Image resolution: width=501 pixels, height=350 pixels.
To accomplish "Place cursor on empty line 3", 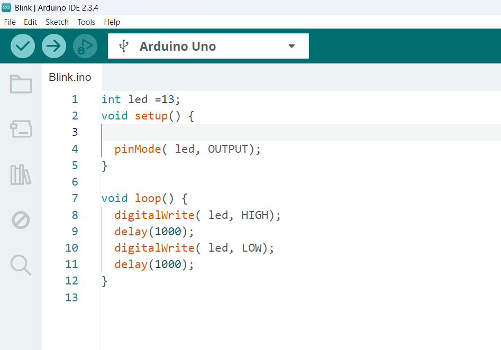I will click(x=301, y=132).
